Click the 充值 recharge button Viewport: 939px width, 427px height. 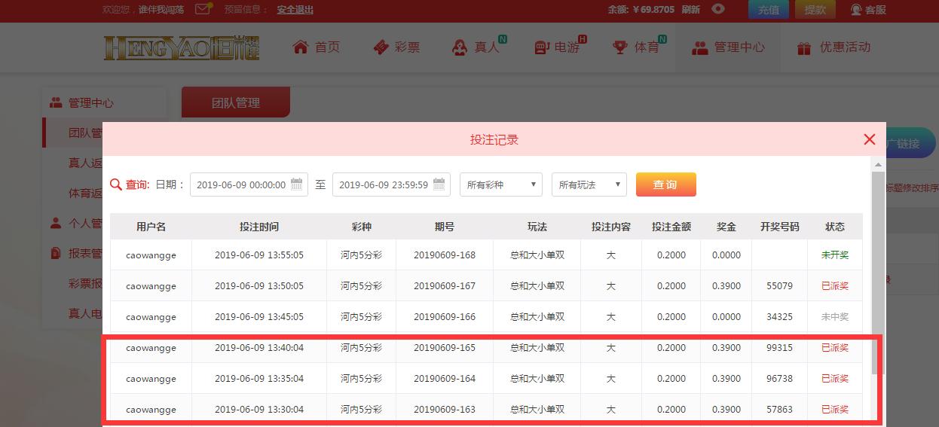(769, 10)
